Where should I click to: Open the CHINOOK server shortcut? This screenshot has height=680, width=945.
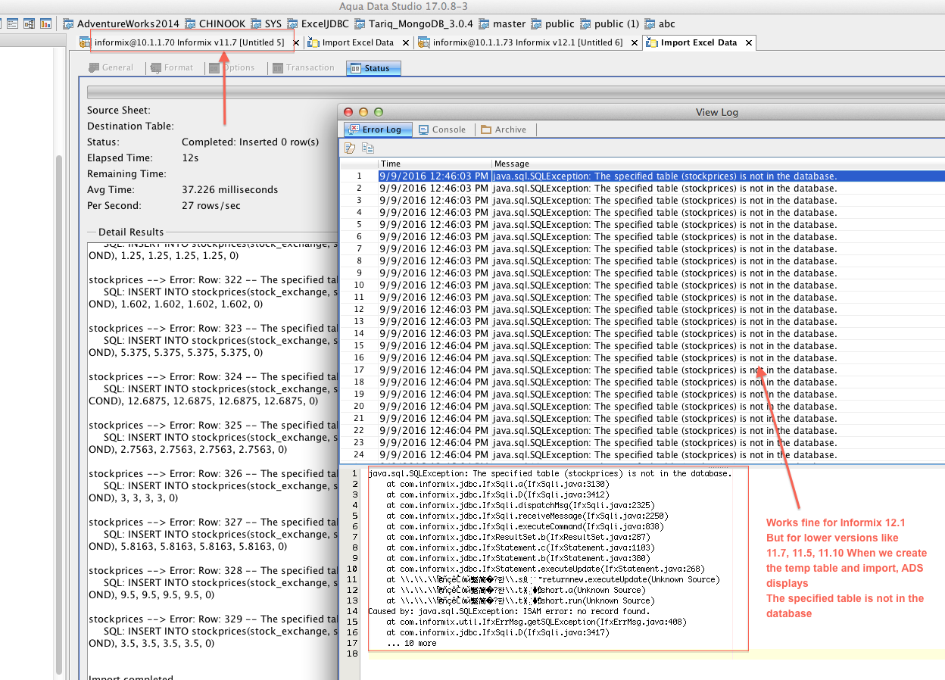215,23
